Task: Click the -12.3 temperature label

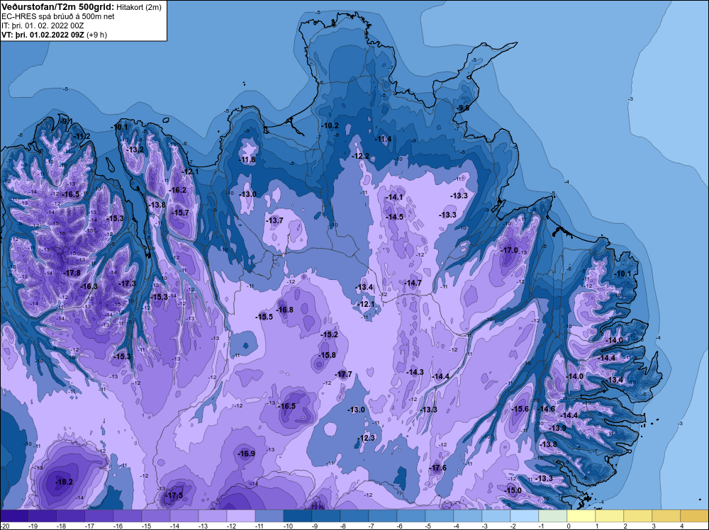Action: (x=367, y=438)
